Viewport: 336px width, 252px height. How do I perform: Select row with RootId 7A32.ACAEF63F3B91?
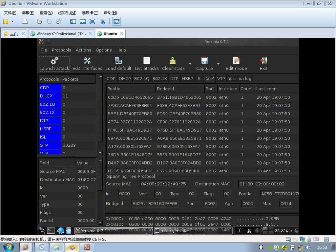[202, 105]
